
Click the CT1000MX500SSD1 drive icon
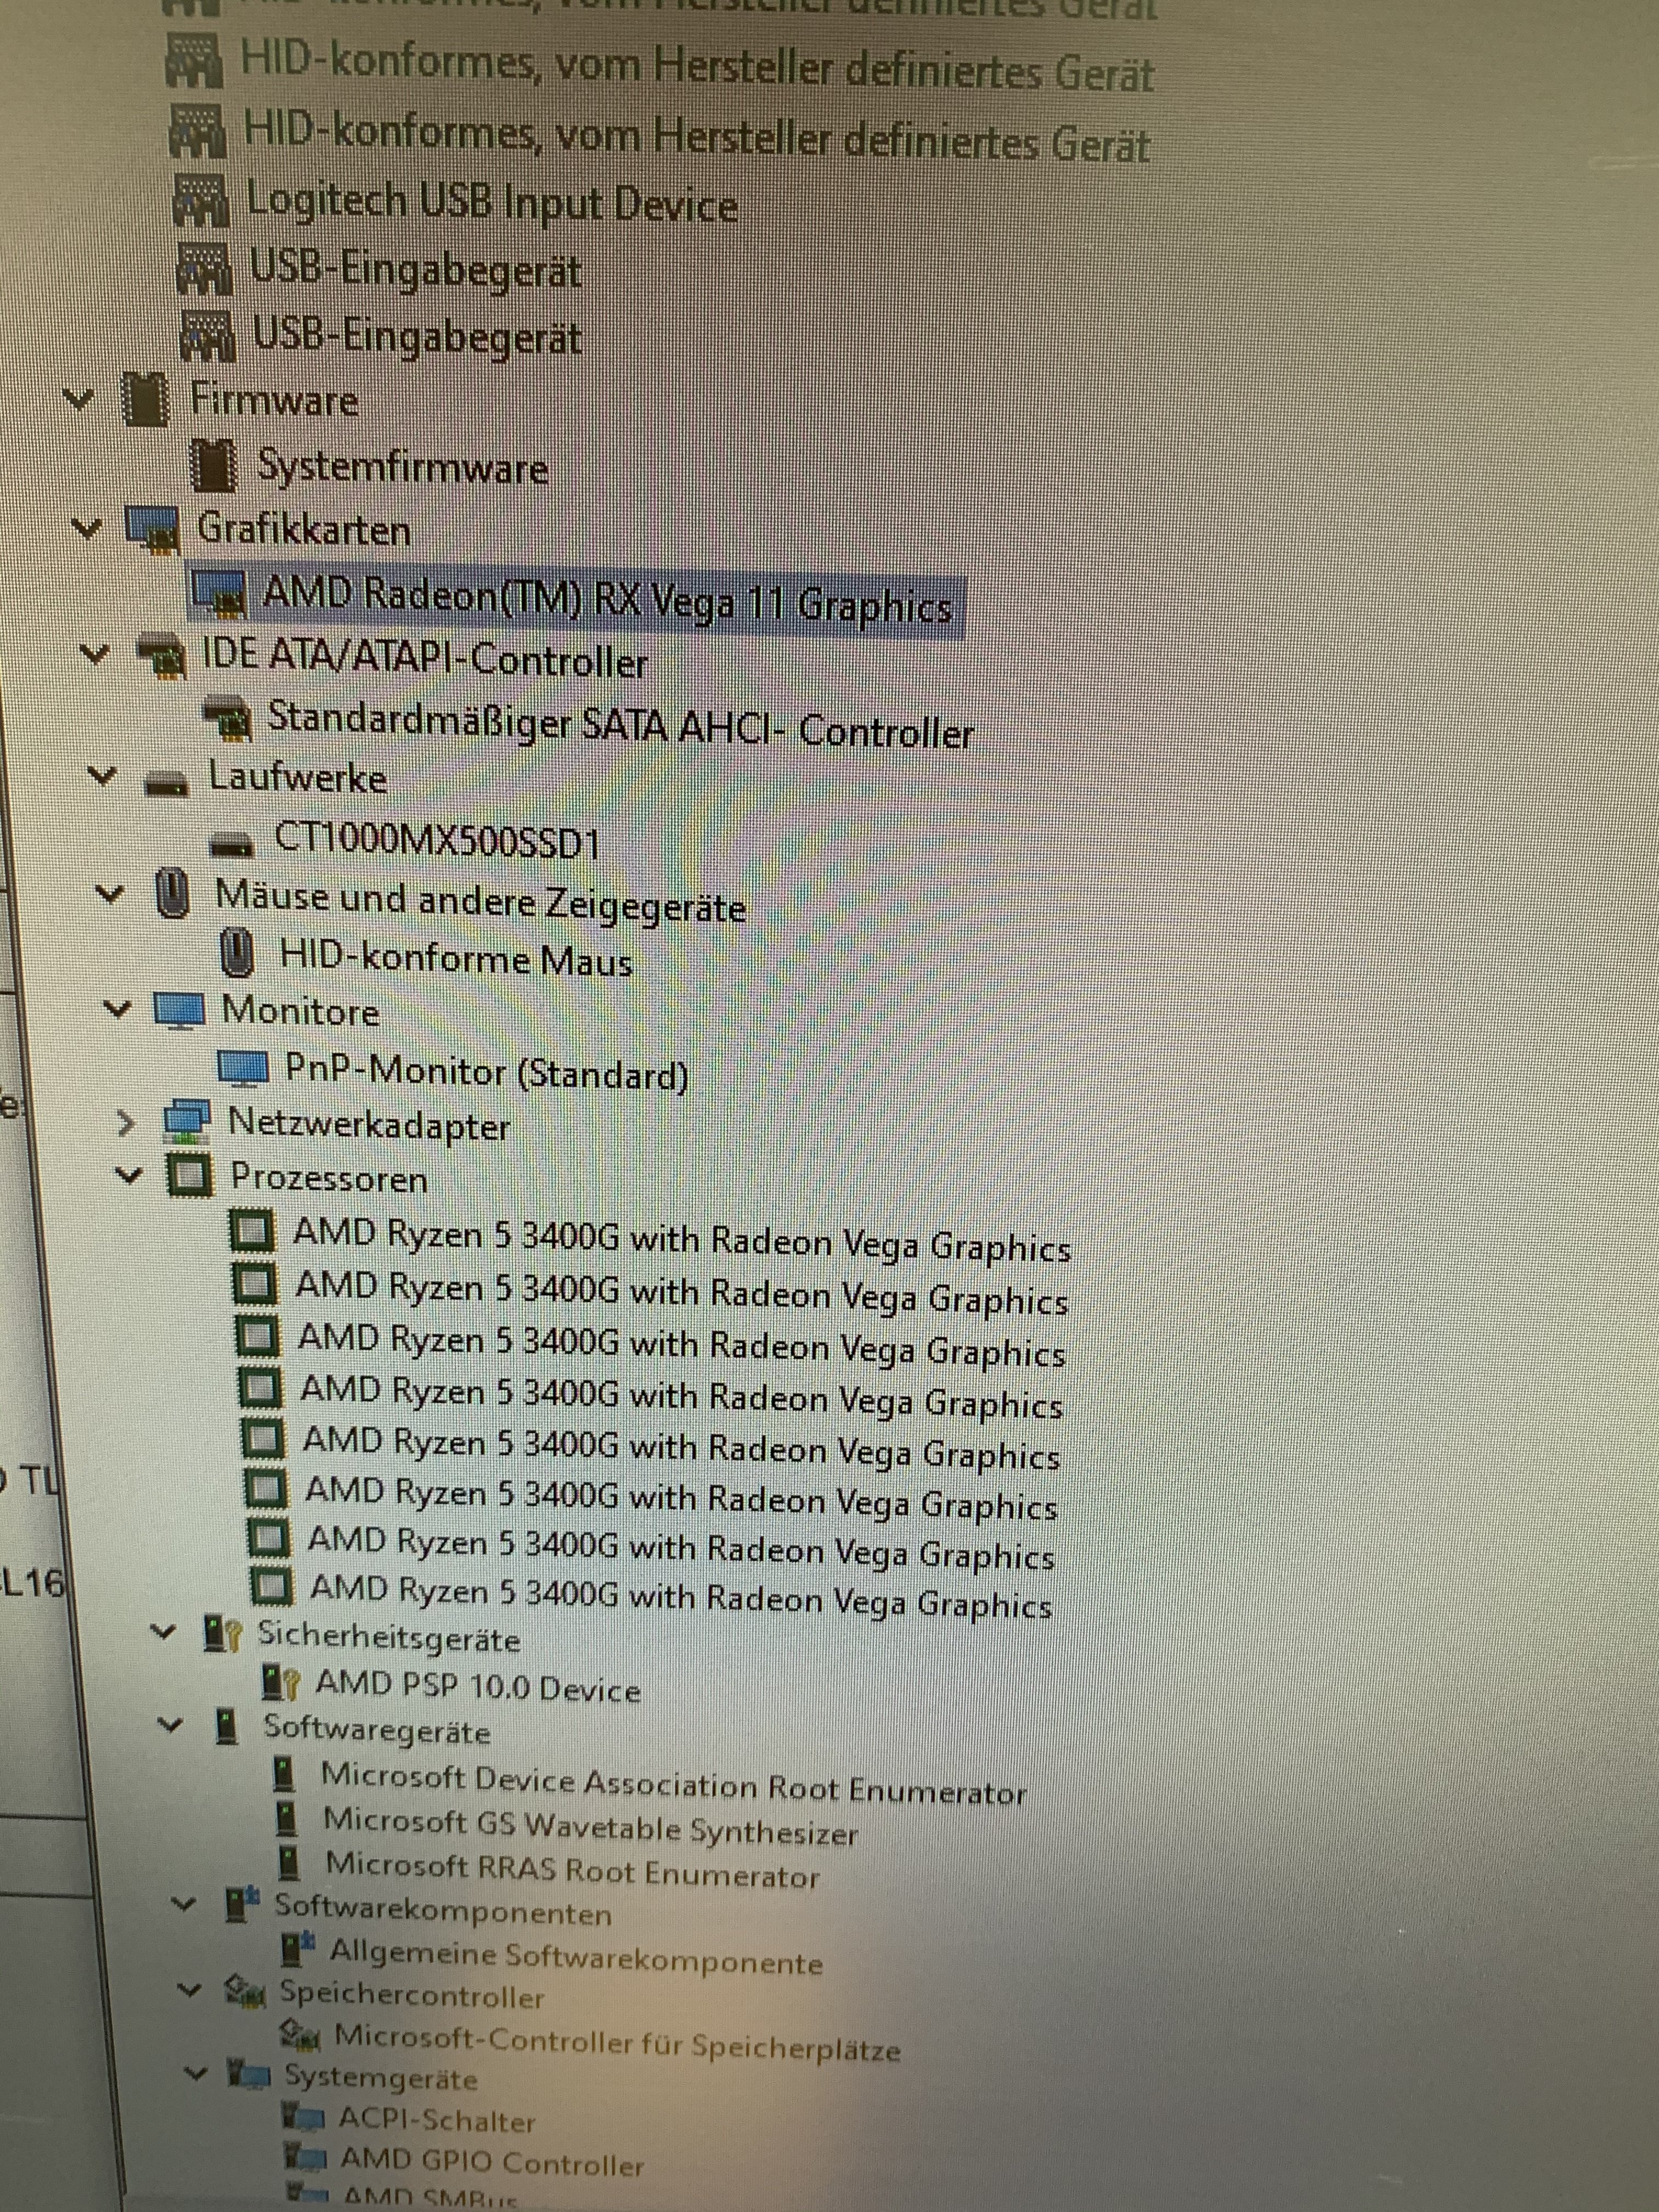(233, 847)
